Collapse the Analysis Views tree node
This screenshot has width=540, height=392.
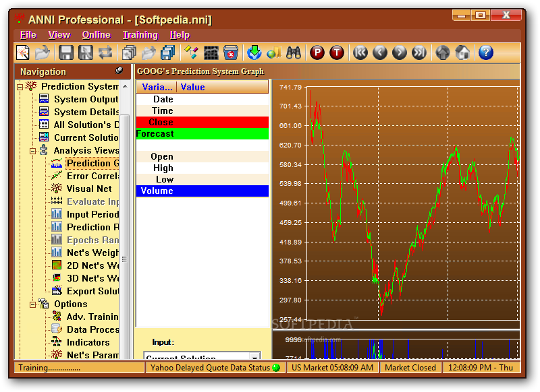(x=32, y=151)
